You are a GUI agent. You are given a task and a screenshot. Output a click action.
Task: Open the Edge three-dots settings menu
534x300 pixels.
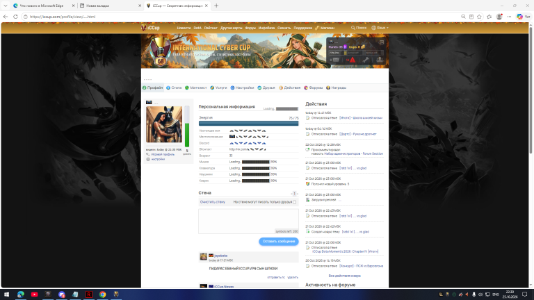[x=510, y=17]
